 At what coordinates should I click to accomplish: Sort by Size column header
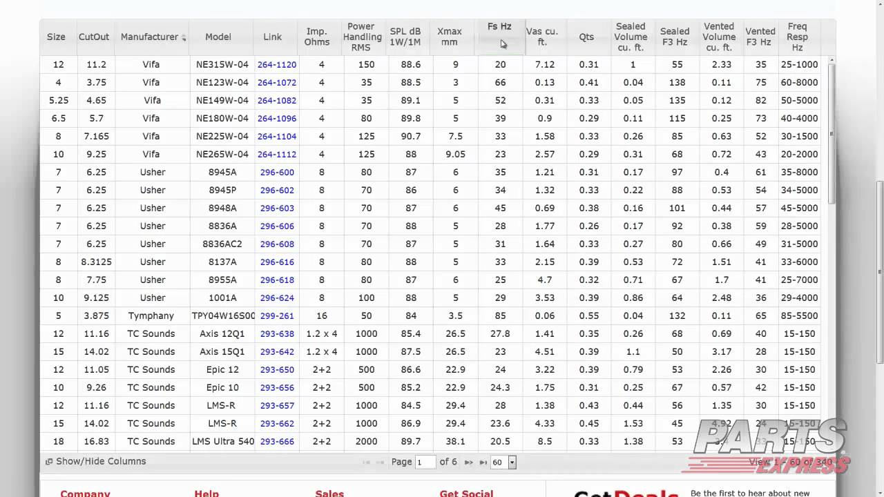[x=56, y=37]
